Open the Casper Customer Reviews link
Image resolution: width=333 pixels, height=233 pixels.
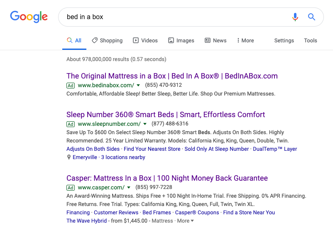tap(116, 213)
